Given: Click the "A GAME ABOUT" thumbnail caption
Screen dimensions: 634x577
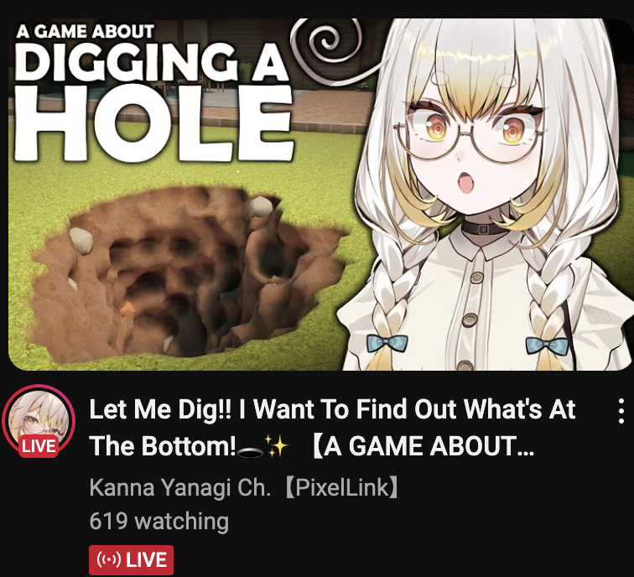Looking at the screenshot, I should tap(85, 32).
